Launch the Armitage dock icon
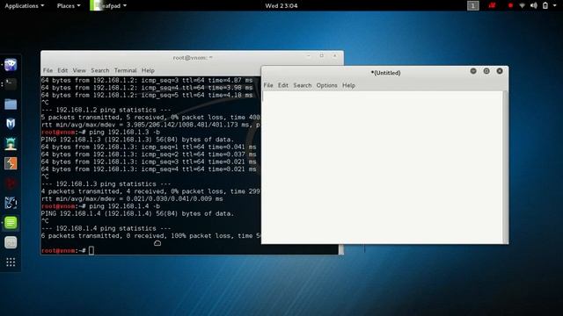 pyautogui.click(x=11, y=144)
